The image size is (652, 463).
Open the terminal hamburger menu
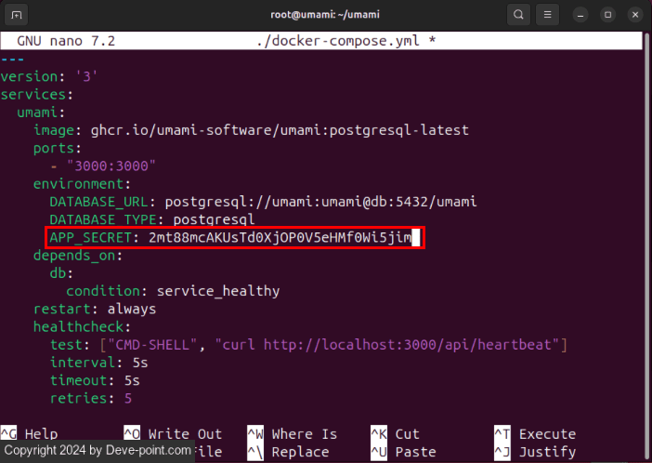[548, 15]
